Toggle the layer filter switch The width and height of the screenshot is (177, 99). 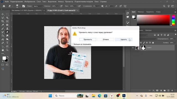176,34
